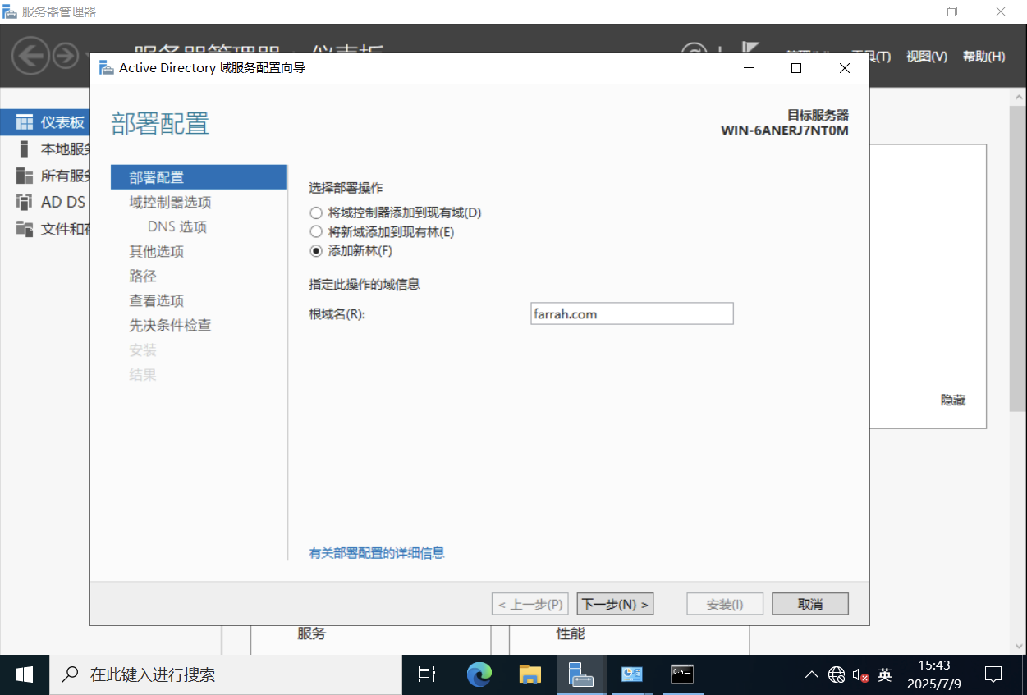Click the muted volume tray icon

coord(860,674)
